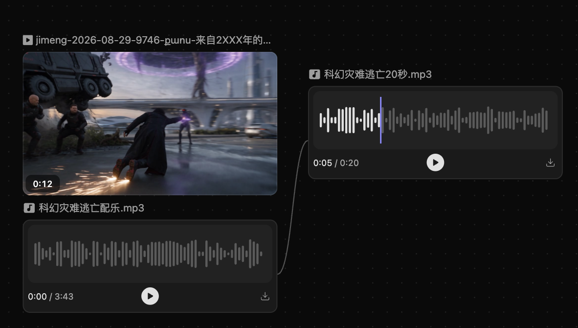Seek within the 科幻灾难逃亡配乐.mp3 waveform
Image resolution: width=578 pixels, height=328 pixels.
click(150, 254)
